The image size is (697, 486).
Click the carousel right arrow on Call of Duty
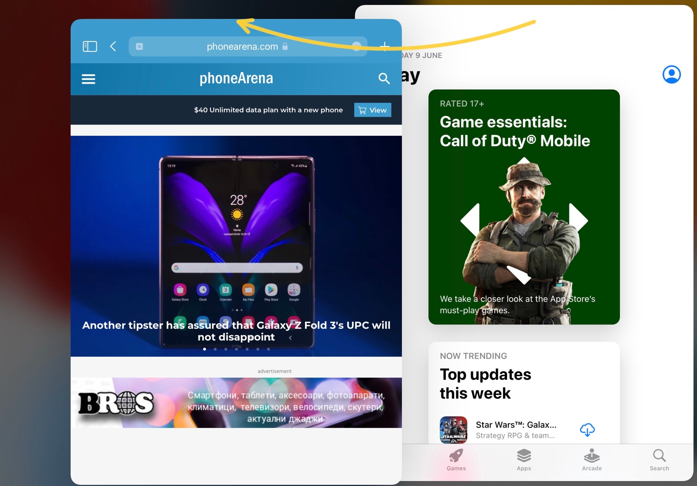(581, 215)
